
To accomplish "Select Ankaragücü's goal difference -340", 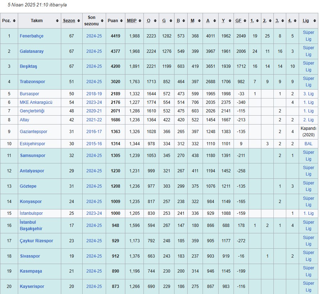I will click(241, 102).
